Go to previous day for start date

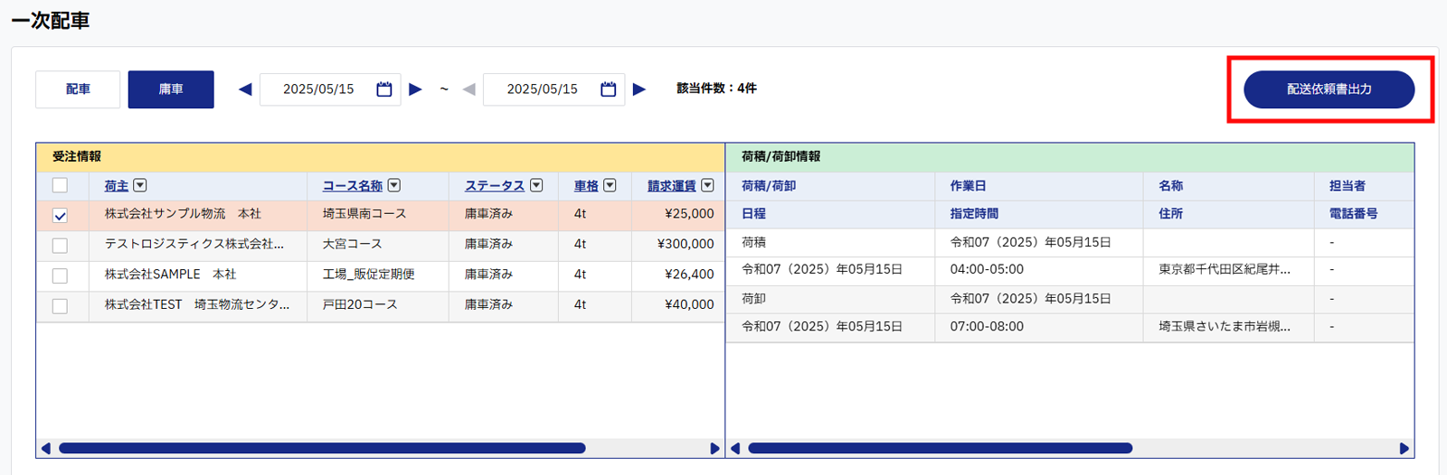click(245, 89)
